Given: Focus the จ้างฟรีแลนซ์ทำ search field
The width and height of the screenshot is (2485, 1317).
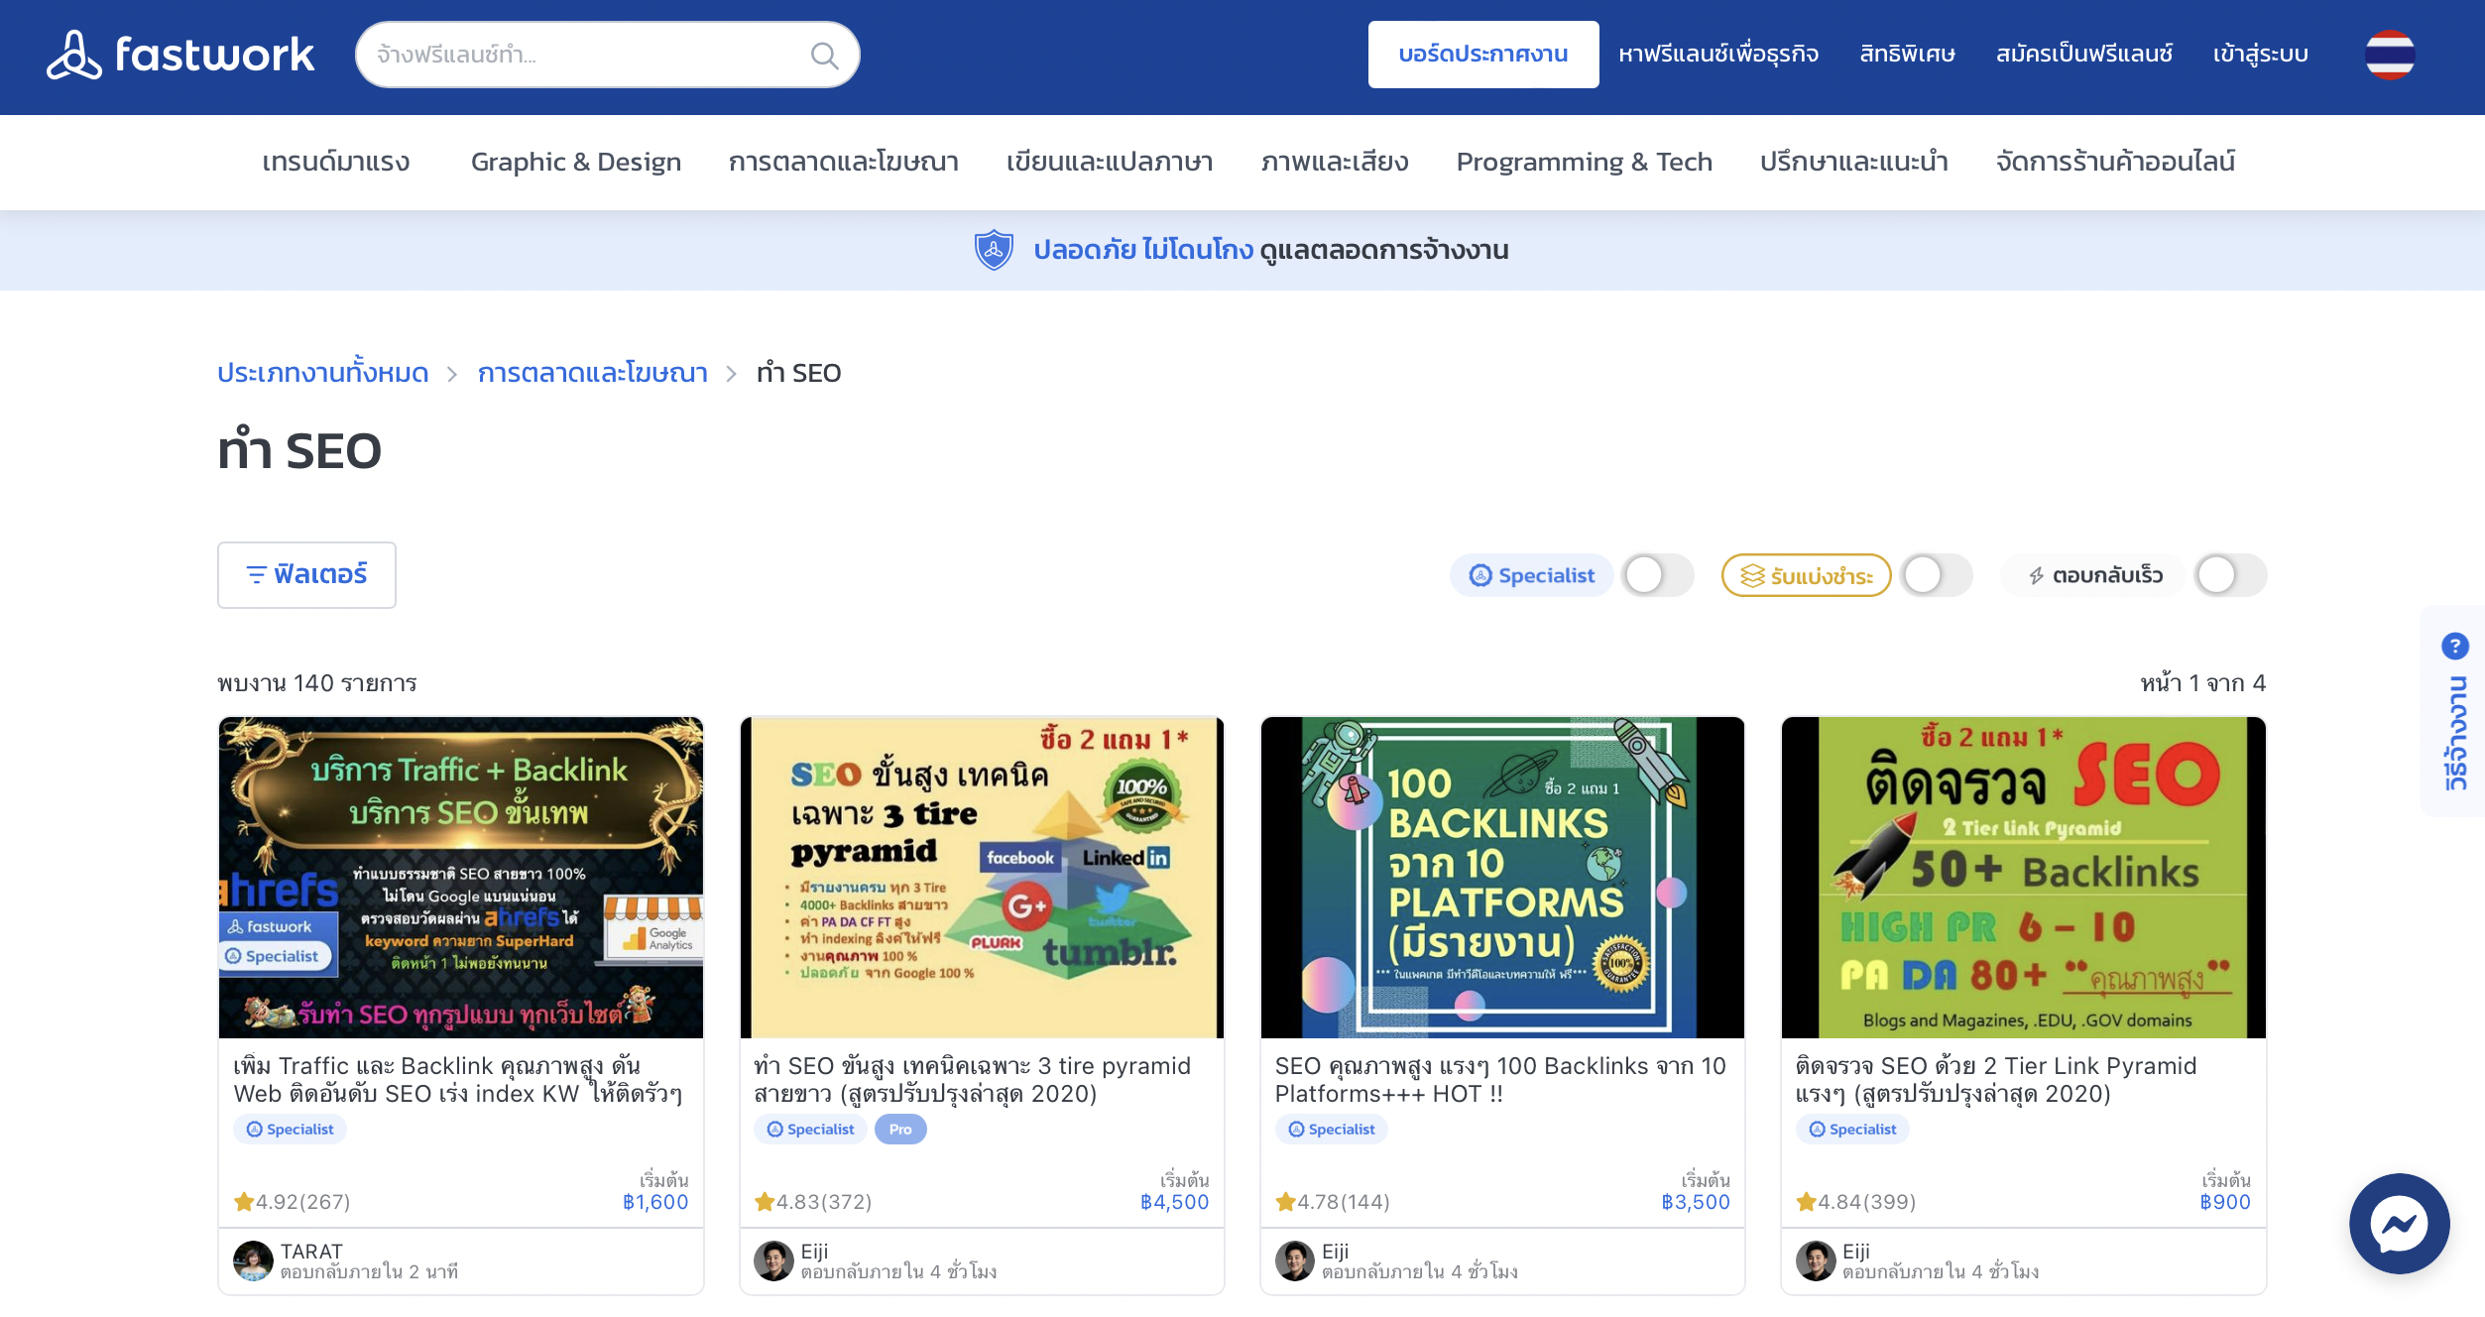Looking at the screenshot, I should pyautogui.click(x=585, y=55).
